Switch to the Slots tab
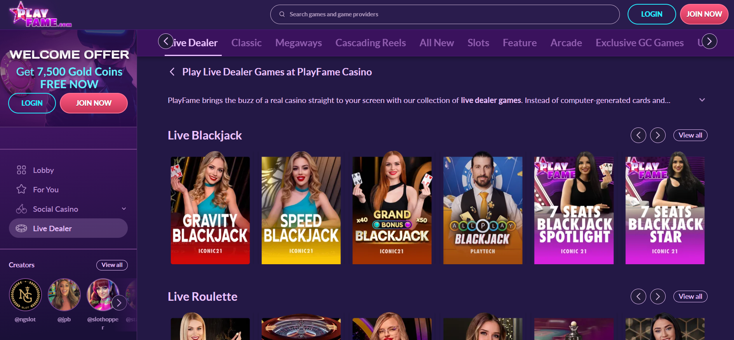This screenshot has width=734, height=340. [478, 43]
